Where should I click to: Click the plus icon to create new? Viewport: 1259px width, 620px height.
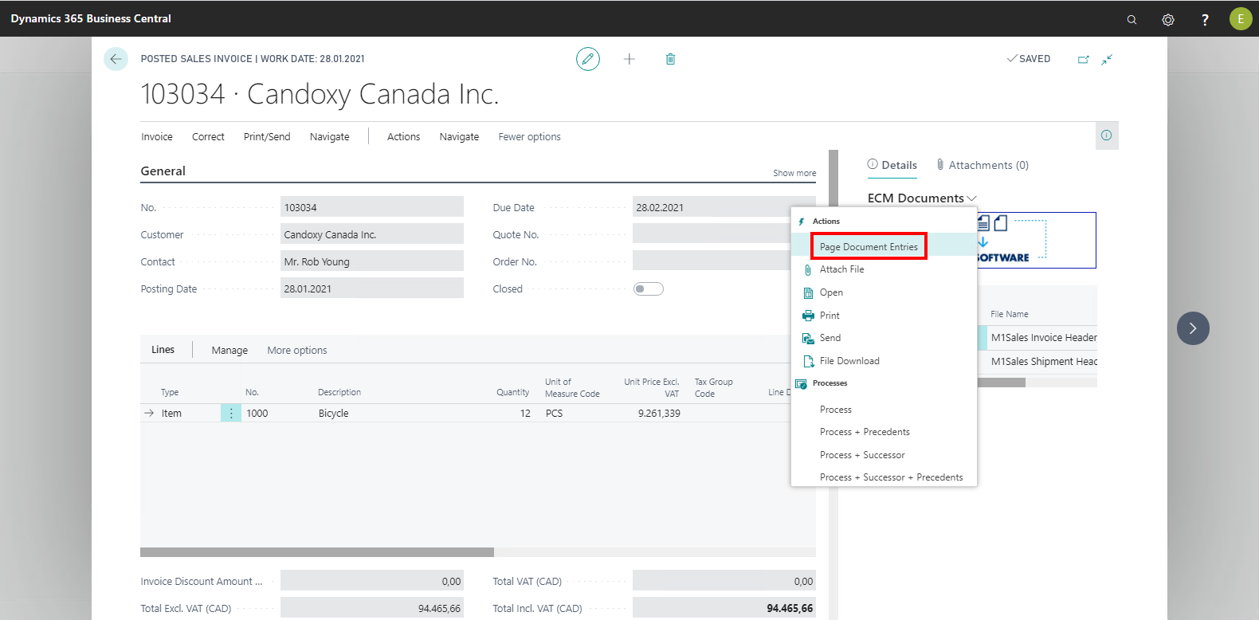point(629,59)
